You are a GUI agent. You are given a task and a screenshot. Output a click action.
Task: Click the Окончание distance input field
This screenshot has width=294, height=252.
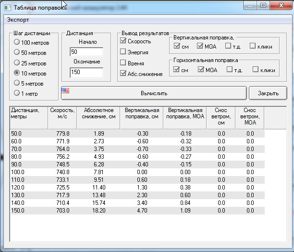coord(86,73)
